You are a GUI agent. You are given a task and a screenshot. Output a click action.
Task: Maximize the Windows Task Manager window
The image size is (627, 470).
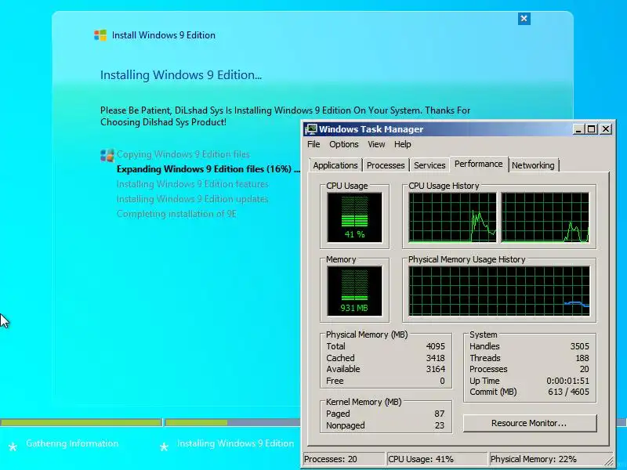[x=592, y=129]
